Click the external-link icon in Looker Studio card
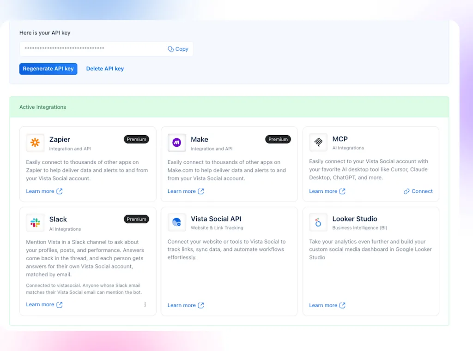473x351 pixels. click(x=342, y=305)
